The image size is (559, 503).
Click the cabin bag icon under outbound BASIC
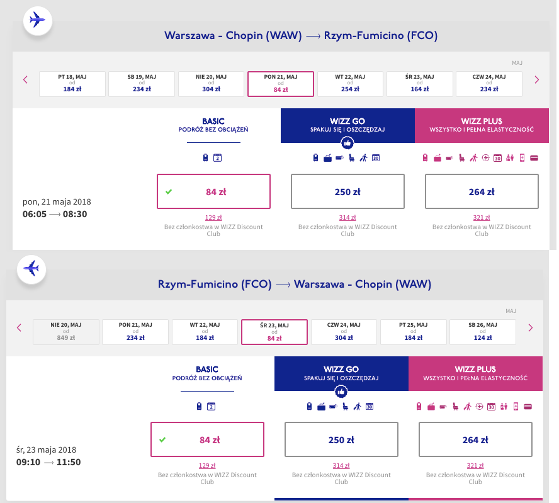(x=205, y=157)
